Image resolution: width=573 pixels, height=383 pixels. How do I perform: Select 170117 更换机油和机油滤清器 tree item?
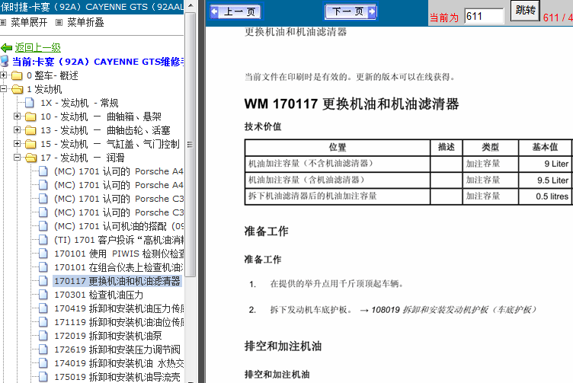click(117, 281)
